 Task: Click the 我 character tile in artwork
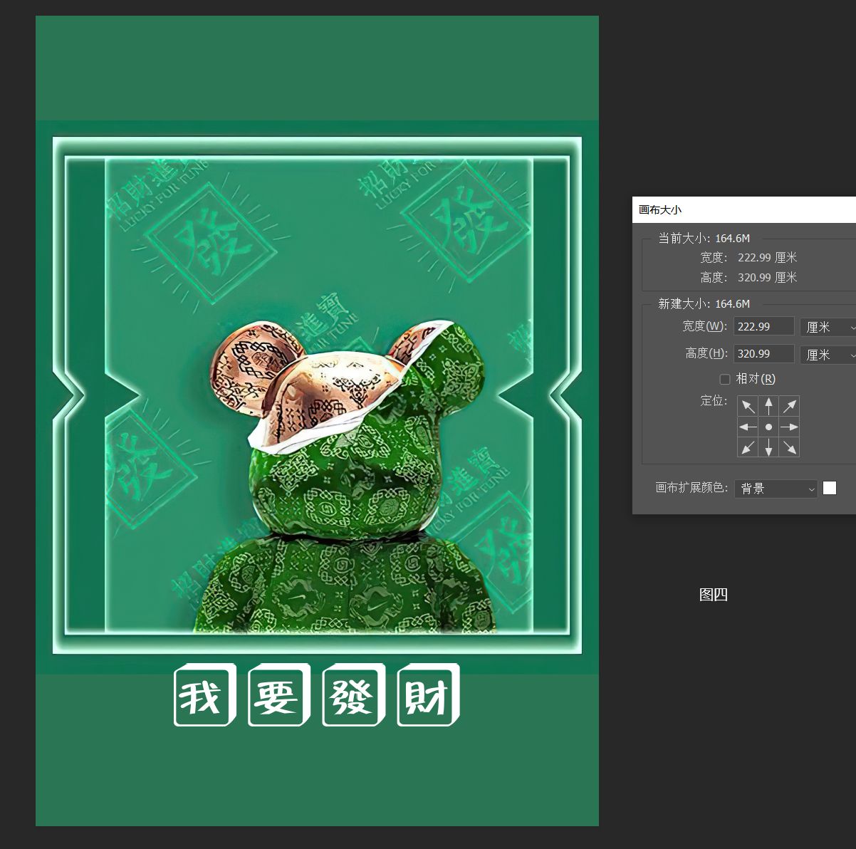(x=205, y=695)
